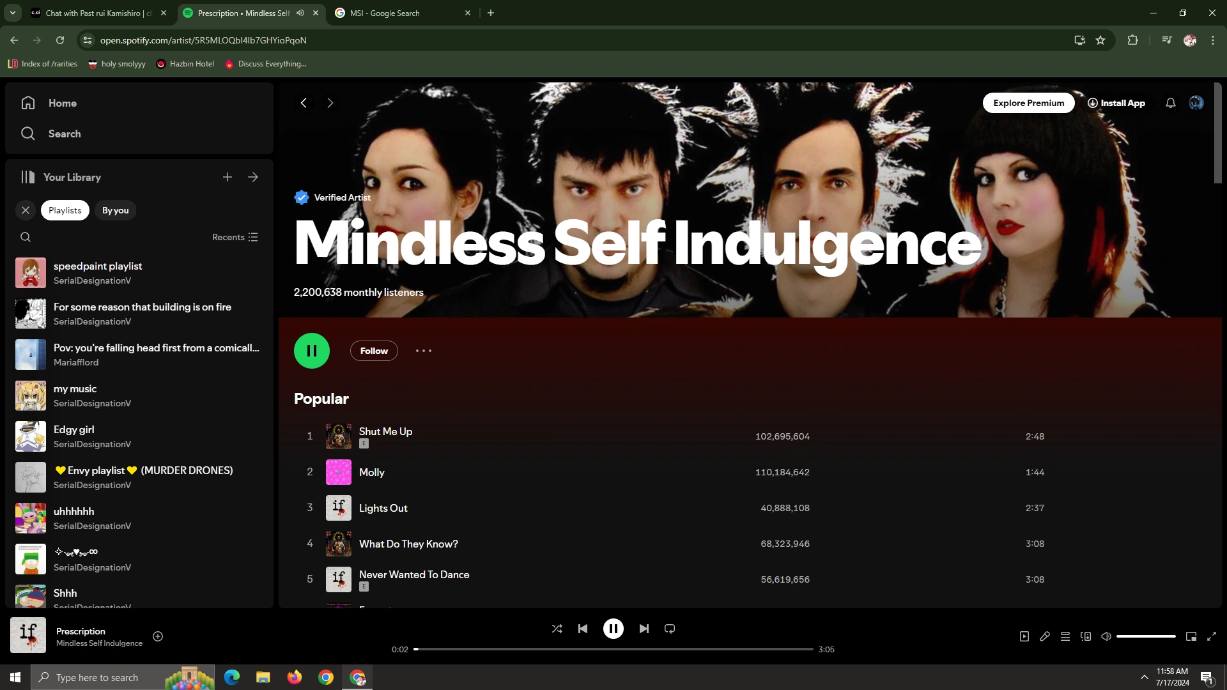
Task: Open Spotify notifications
Action: click(x=1170, y=103)
